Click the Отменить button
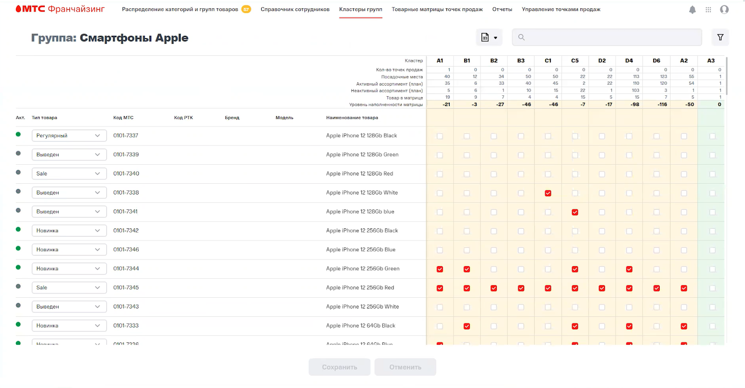This screenshot has width=745, height=388. click(x=405, y=367)
